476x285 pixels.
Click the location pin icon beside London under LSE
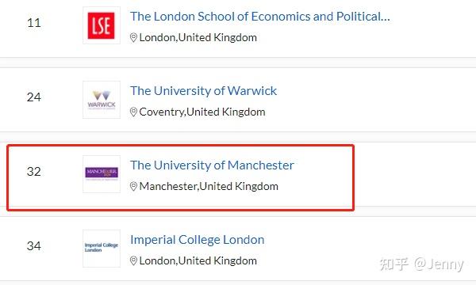[x=133, y=38]
